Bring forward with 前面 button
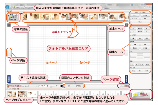The height and width of the screenshot is (105, 158). (135, 45)
